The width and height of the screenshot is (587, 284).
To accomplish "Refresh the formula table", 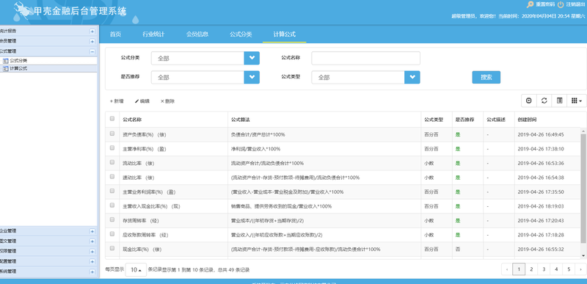I will click(x=544, y=101).
